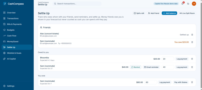The width and height of the screenshot is (202, 90).
Task: Click the Capital One Nessie demo data badge
Action: click(x=166, y=4)
